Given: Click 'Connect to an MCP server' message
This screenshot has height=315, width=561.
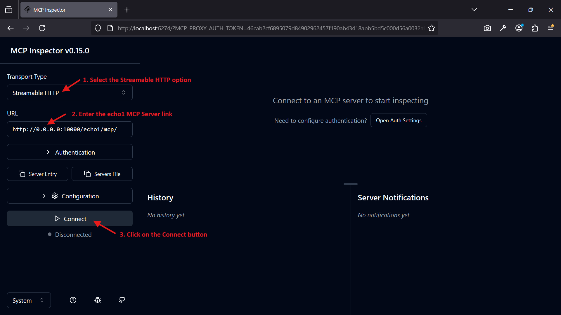Looking at the screenshot, I should 350,101.
